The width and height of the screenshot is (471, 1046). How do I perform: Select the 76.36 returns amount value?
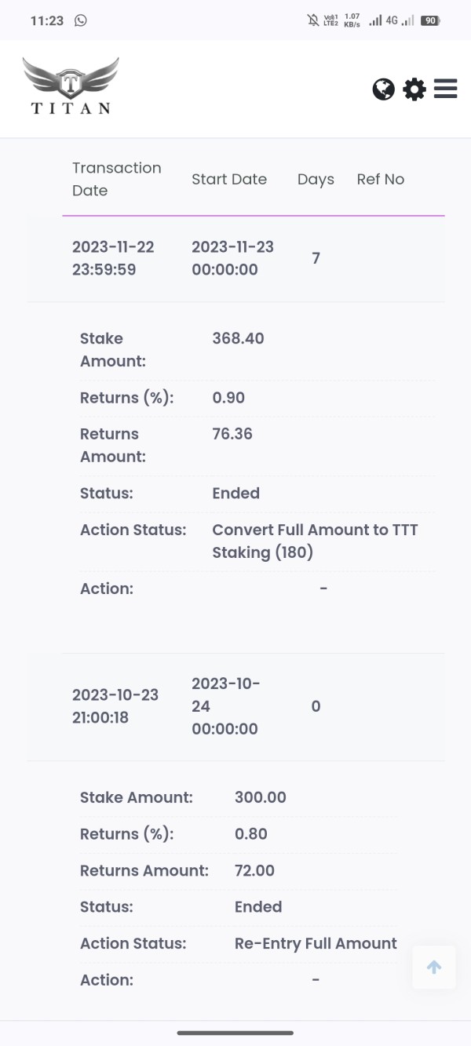(x=232, y=434)
